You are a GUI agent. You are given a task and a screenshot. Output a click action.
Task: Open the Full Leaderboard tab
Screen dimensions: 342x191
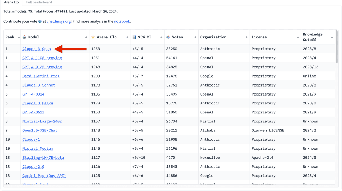[39, 2]
